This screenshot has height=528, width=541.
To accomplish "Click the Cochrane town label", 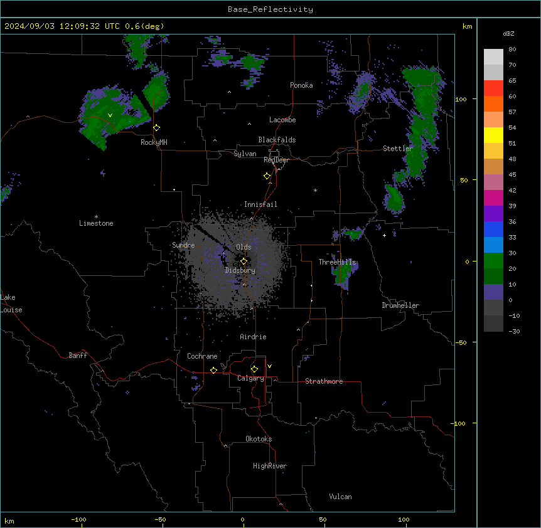I will (202, 356).
